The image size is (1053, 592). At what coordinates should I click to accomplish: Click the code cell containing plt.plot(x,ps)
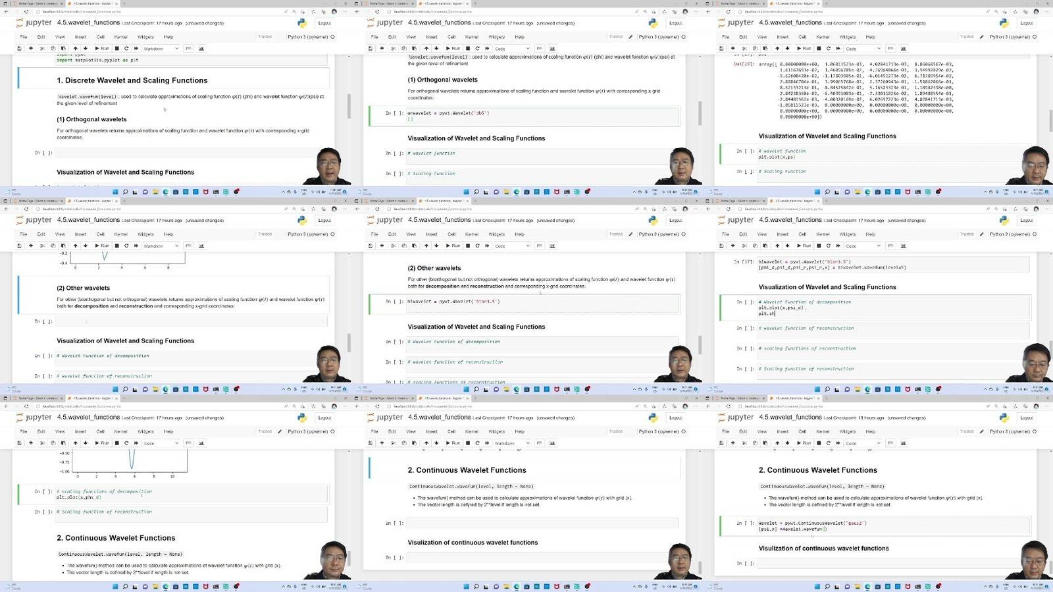point(893,154)
